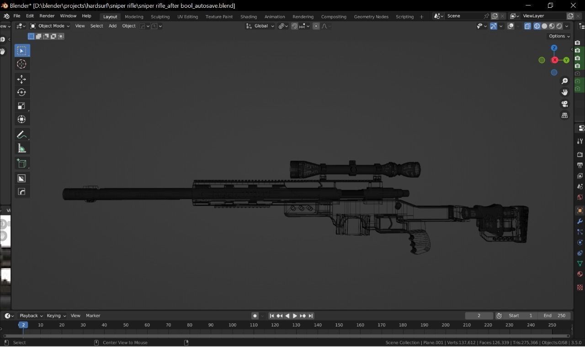Select the Scale tool
585x347 pixels.
(21, 106)
